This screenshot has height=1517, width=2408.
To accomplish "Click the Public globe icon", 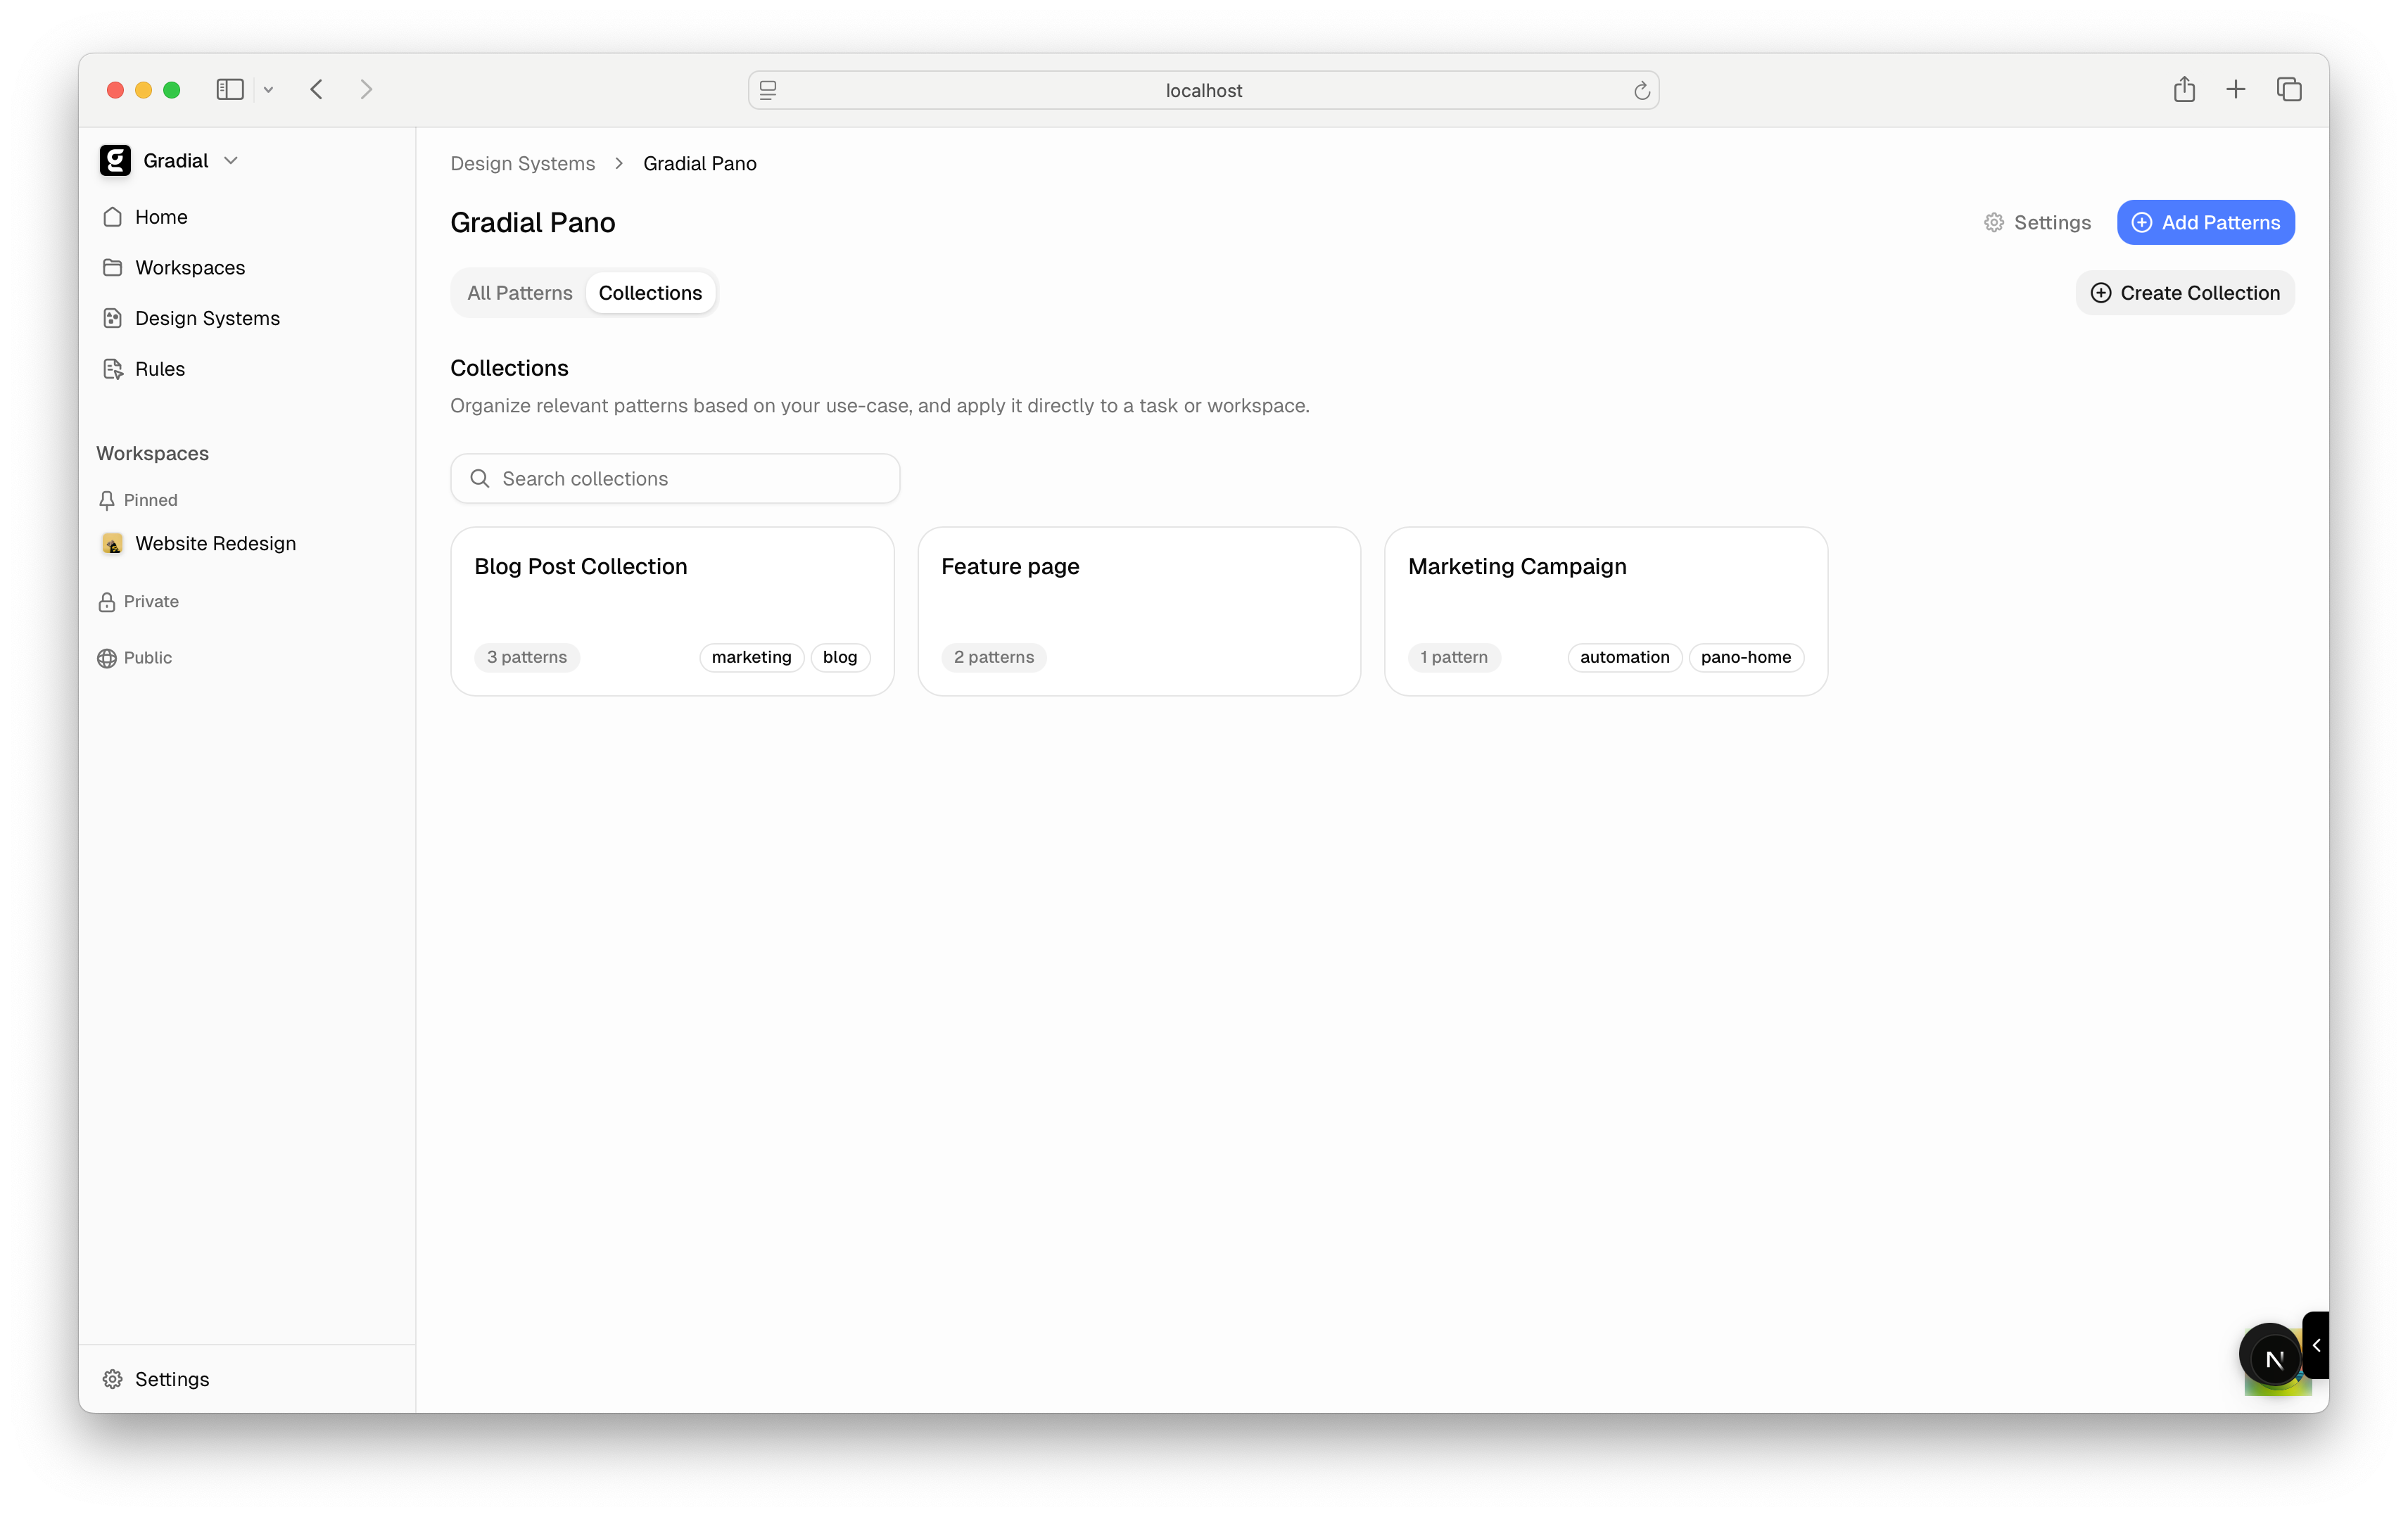I will coord(108,657).
